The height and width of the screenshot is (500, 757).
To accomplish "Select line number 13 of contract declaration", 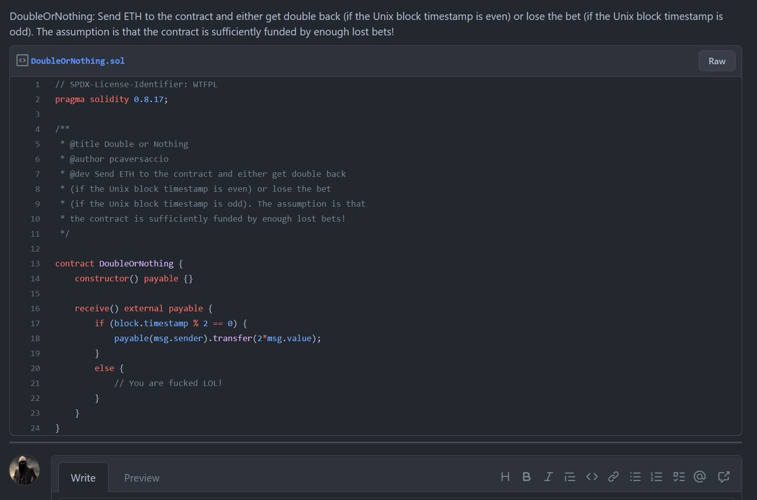I will tap(35, 264).
